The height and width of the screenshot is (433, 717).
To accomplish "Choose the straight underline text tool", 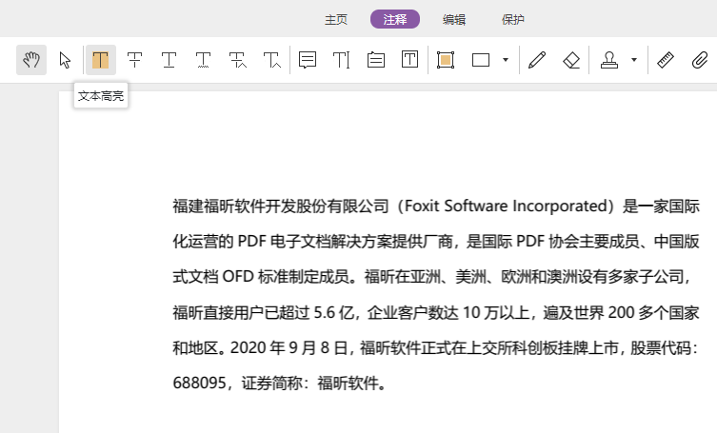I will [x=169, y=60].
